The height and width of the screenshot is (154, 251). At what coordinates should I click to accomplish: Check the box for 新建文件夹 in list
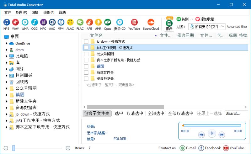coord(86,72)
